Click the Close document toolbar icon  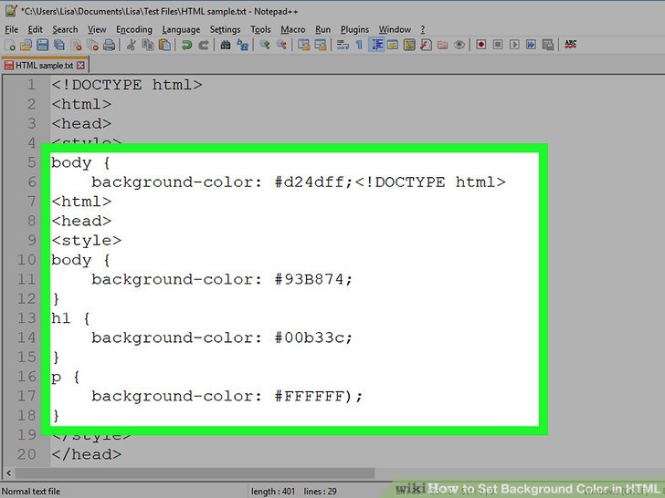pos(77,45)
